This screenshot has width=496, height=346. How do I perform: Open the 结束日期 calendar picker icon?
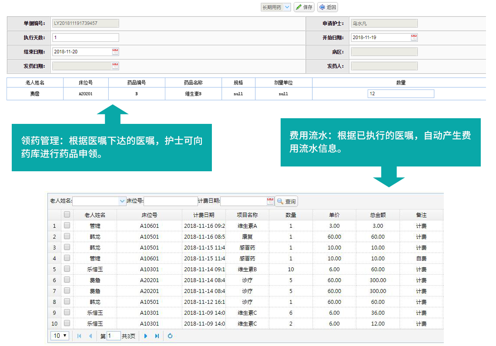tap(115, 52)
